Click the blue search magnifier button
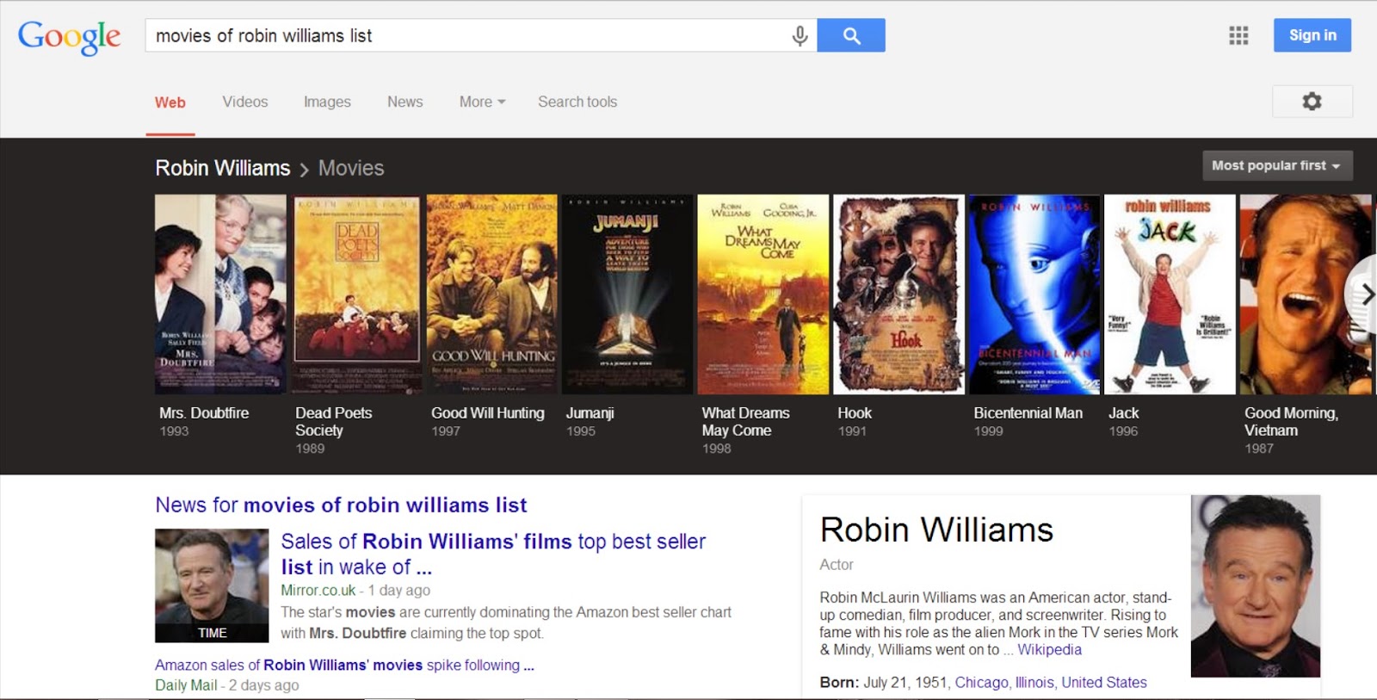The image size is (1377, 700). (851, 35)
